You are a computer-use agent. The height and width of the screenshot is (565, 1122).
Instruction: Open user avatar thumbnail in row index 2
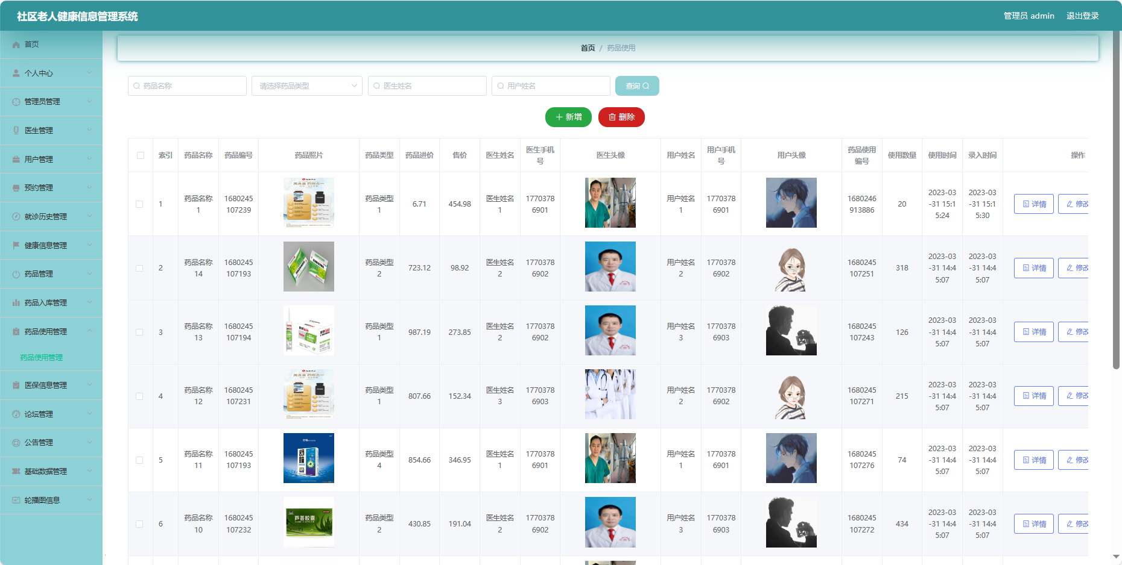[791, 267]
